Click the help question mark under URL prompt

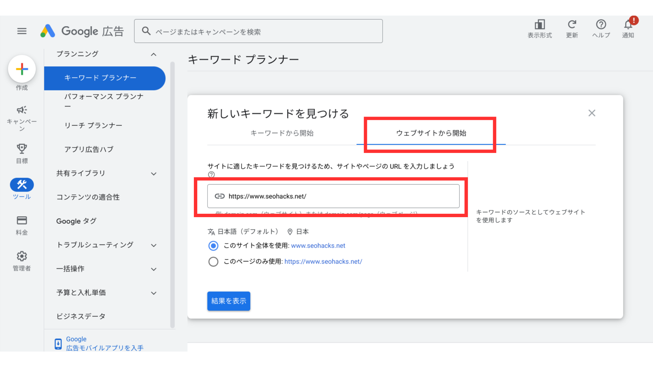tap(211, 175)
